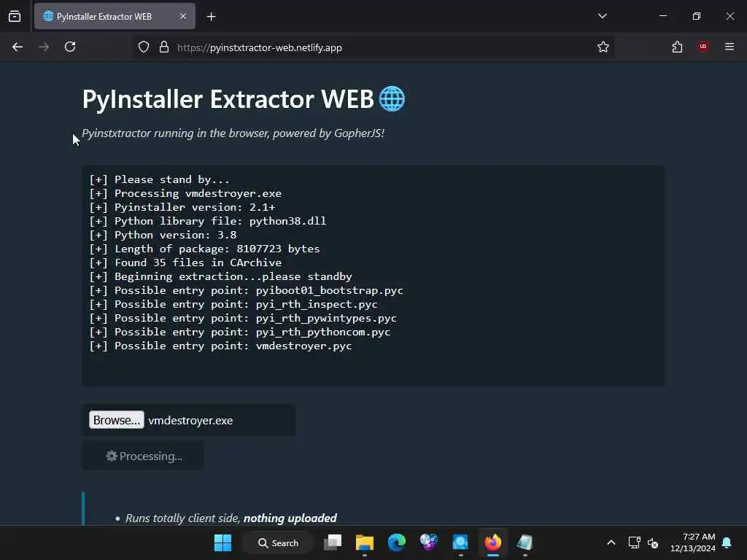Open the uBlock Origin extension icon
747x560 pixels.
[x=703, y=47]
